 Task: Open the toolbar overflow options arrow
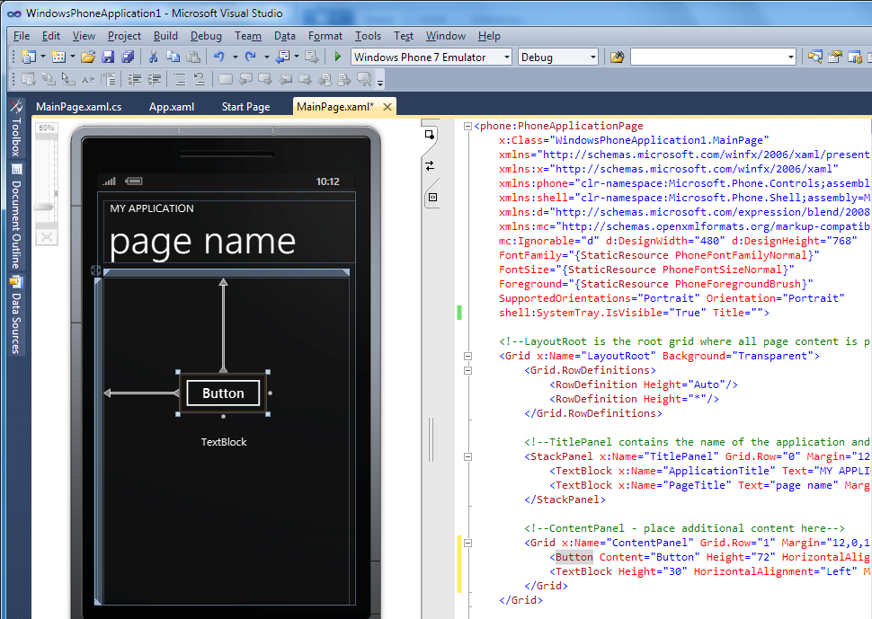[380, 83]
